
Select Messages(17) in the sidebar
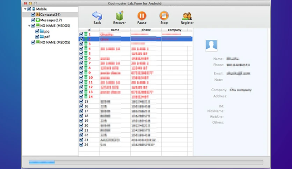[x=51, y=20]
